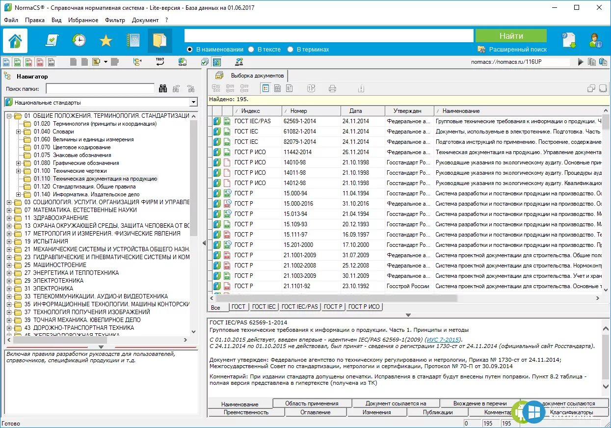This screenshot has height=428, width=611.
Task: Click the search-in-book binoculars toolbar icon
Action: (182, 62)
